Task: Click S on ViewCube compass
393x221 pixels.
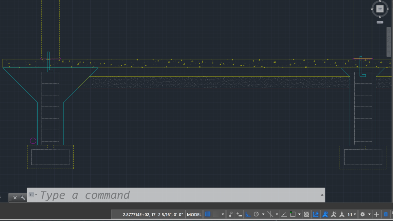Action: point(380,17)
